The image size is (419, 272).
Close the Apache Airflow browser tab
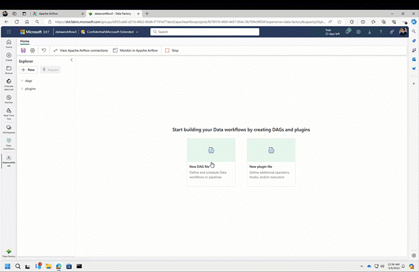coord(83,13)
